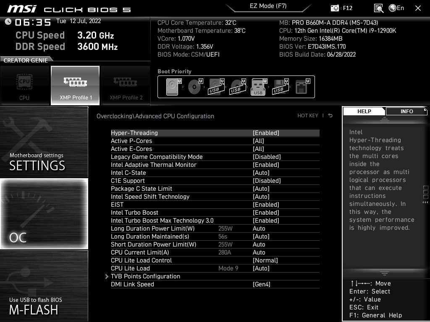Activate XMP Profile 2 memory icon
The image size is (430, 322).
click(x=126, y=86)
